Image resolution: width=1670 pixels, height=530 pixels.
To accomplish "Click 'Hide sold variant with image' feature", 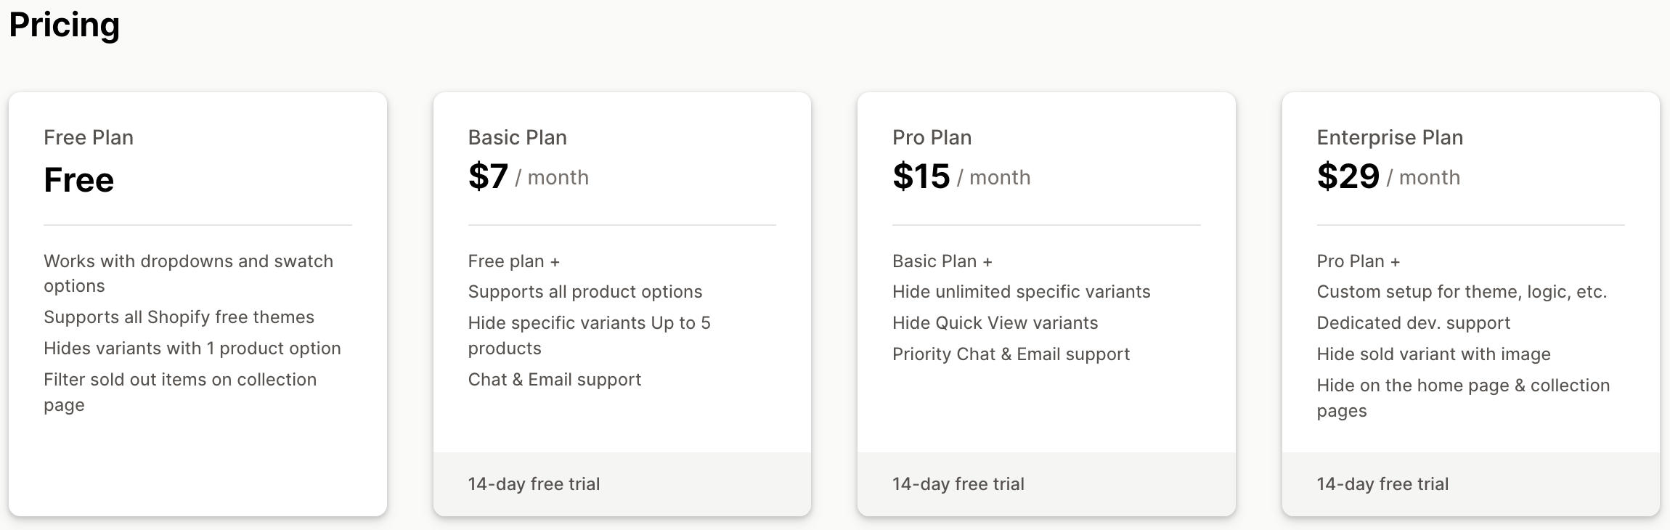I will [1434, 354].
